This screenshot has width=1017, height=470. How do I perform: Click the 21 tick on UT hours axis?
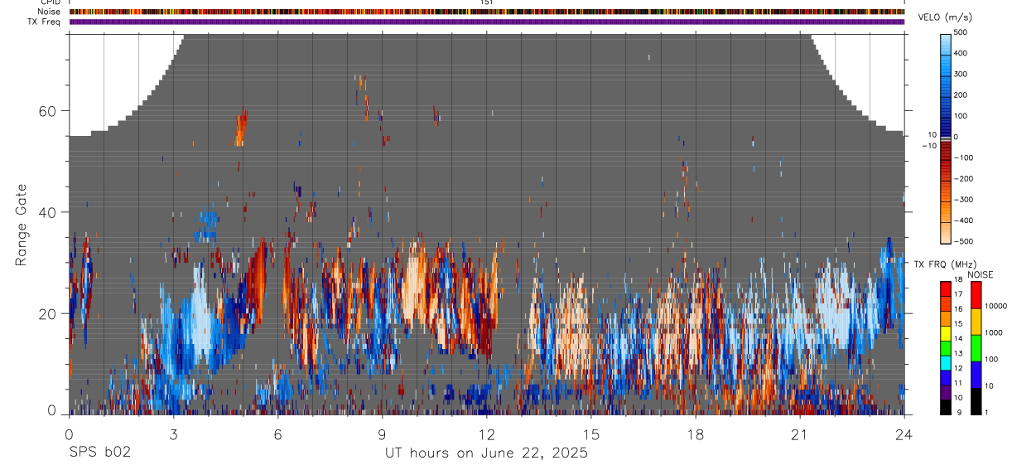tap(800, 434)
